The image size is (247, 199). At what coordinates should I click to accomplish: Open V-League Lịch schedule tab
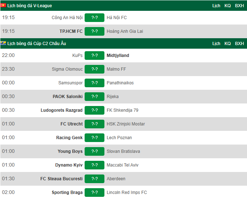point(216,6)
